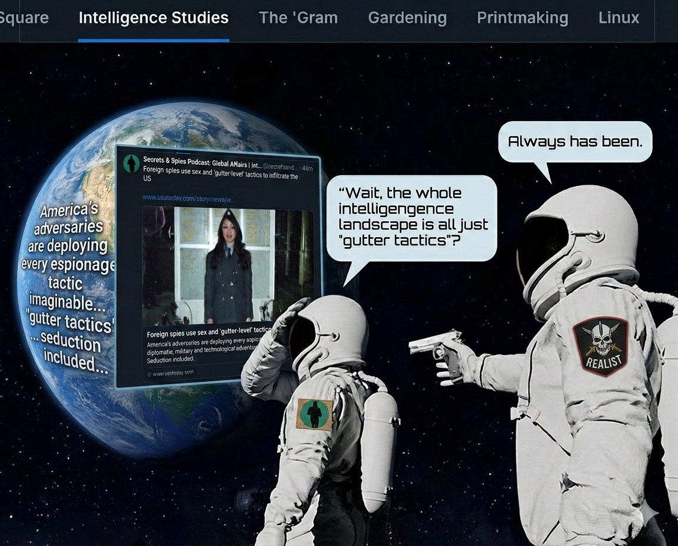
Task: Go to The 'Gram tab
Action: [x=298, y=18]
